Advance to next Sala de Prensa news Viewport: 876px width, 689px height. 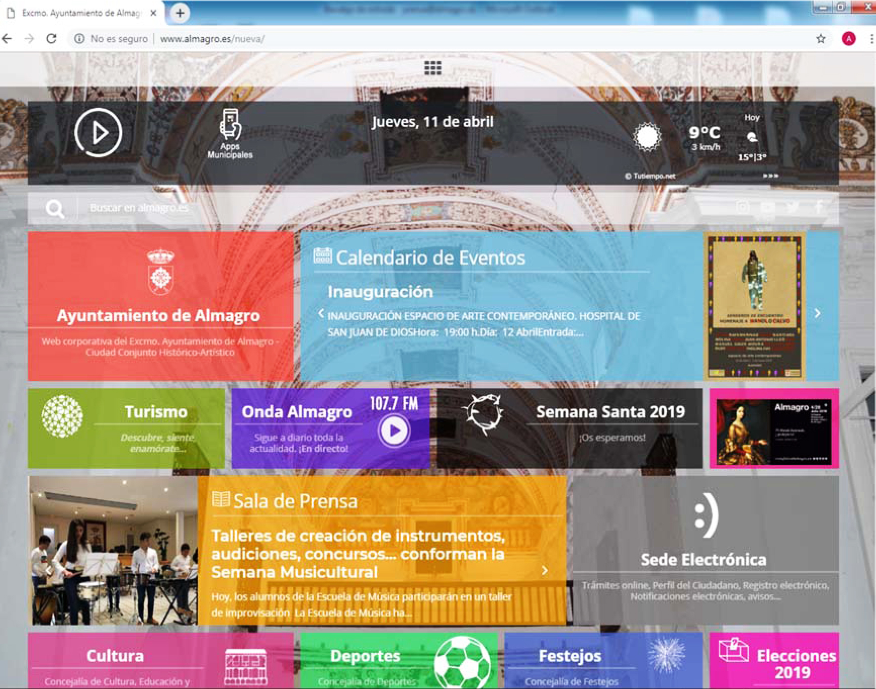[x=544, y=571]
